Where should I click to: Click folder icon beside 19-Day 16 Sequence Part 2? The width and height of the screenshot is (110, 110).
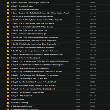pos(8,44)
